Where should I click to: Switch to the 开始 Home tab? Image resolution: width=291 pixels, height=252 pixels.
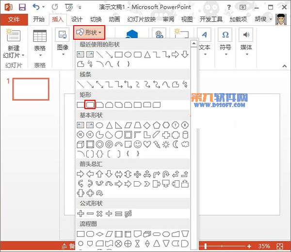[x=39, y=19]
